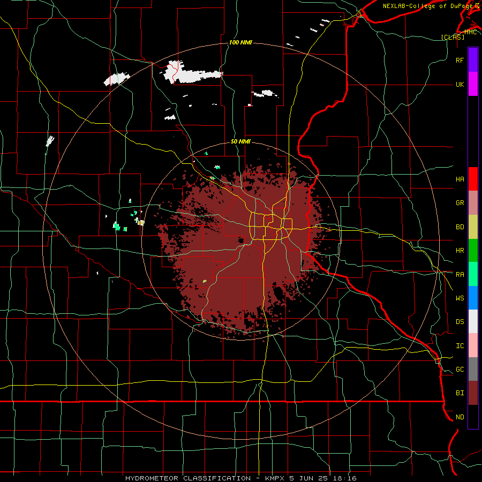Click the WS legend label
The width and height of the screenshot is (482, 482).
(460, 298)
